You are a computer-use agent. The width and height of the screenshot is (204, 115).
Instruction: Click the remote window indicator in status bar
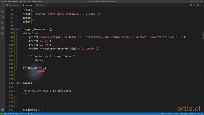[2, 114]
